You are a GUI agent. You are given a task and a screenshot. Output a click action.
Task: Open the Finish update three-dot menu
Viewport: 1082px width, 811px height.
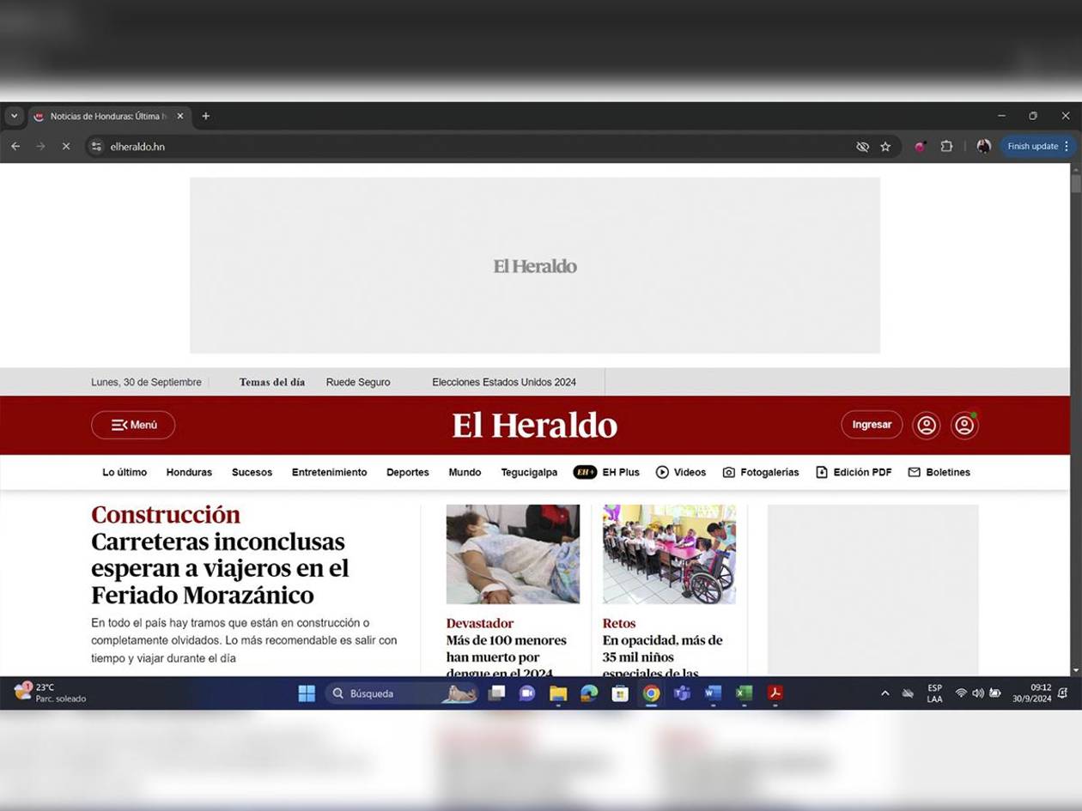pos(1067,147)
